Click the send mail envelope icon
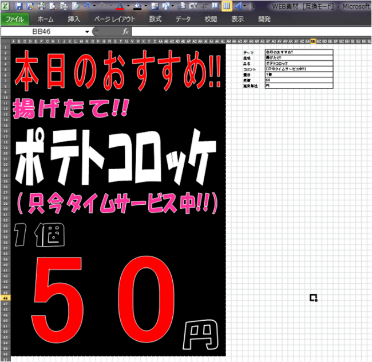This screenshot has width=372, height=362. tap(182, 6)
